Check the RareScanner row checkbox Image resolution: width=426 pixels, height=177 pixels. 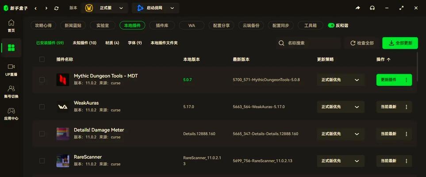[x=42, y=161]
